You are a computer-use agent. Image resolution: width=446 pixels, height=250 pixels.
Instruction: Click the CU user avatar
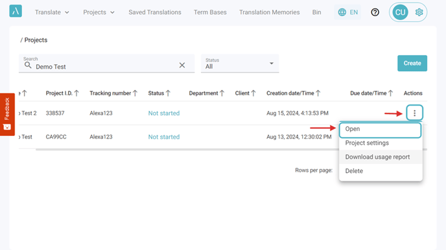click(400, 12)
